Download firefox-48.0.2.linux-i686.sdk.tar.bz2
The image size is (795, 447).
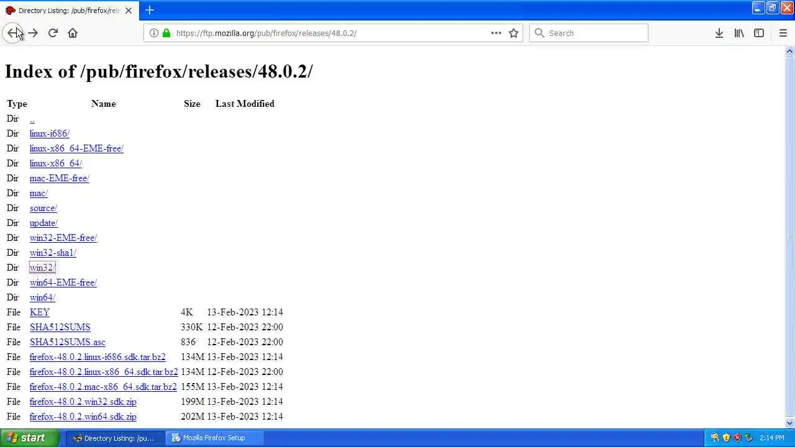(98, 357)
